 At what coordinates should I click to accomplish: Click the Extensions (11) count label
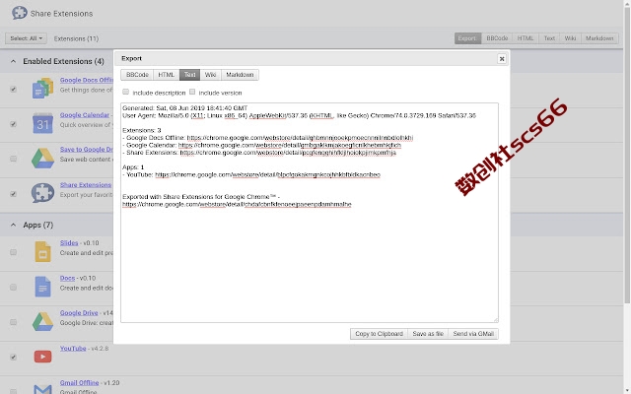pos(76,38)
